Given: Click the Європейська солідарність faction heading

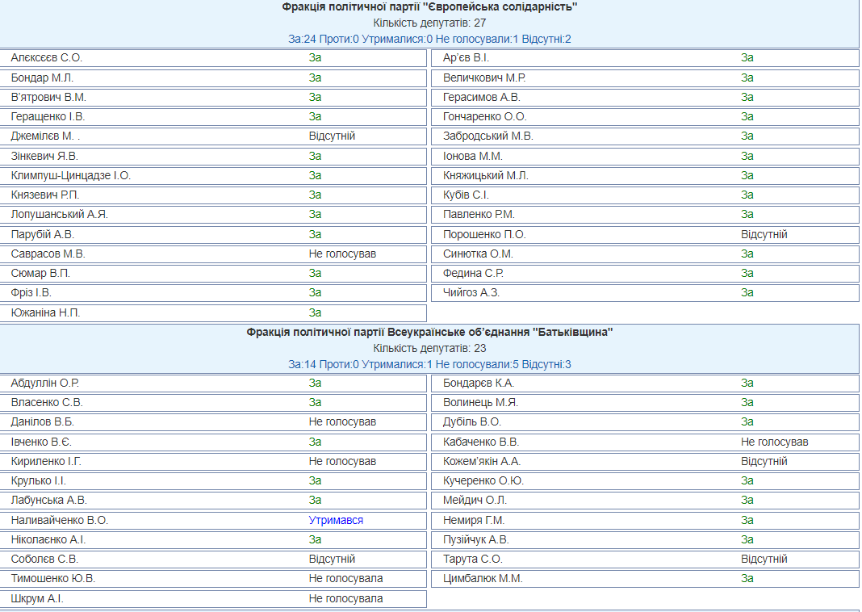Looking at the screenshot, I should 429,7.
